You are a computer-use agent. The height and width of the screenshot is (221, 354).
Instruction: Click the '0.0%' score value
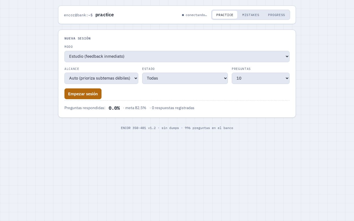coord(114,108)
